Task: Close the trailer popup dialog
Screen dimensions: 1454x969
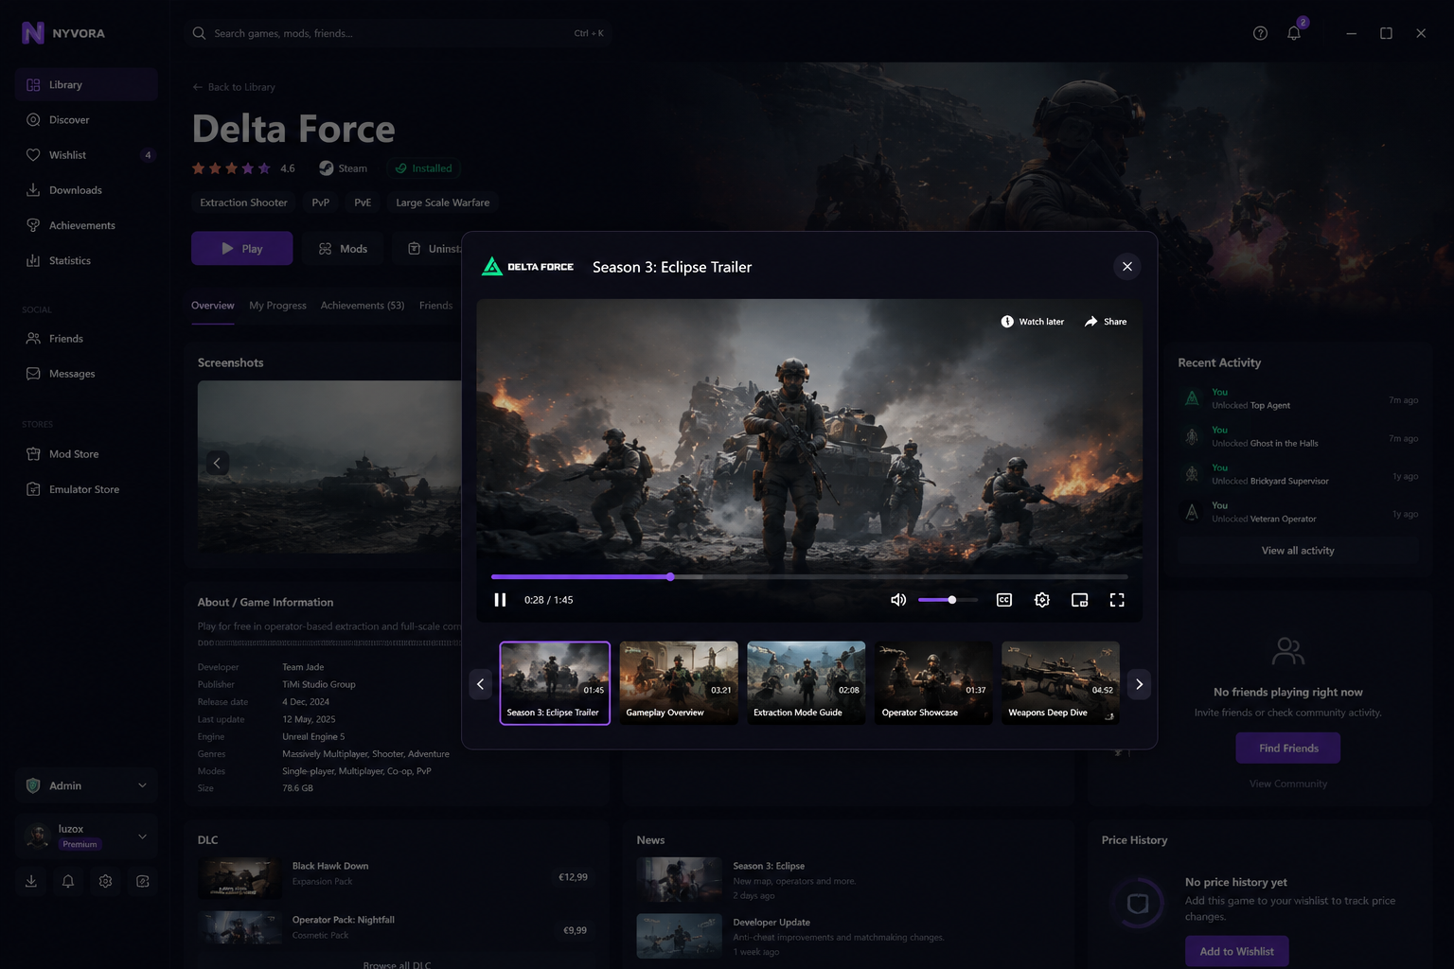Action: click(x=1126, y=267)
